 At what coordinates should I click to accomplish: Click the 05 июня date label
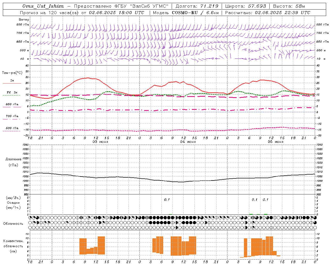click(276, 142)
